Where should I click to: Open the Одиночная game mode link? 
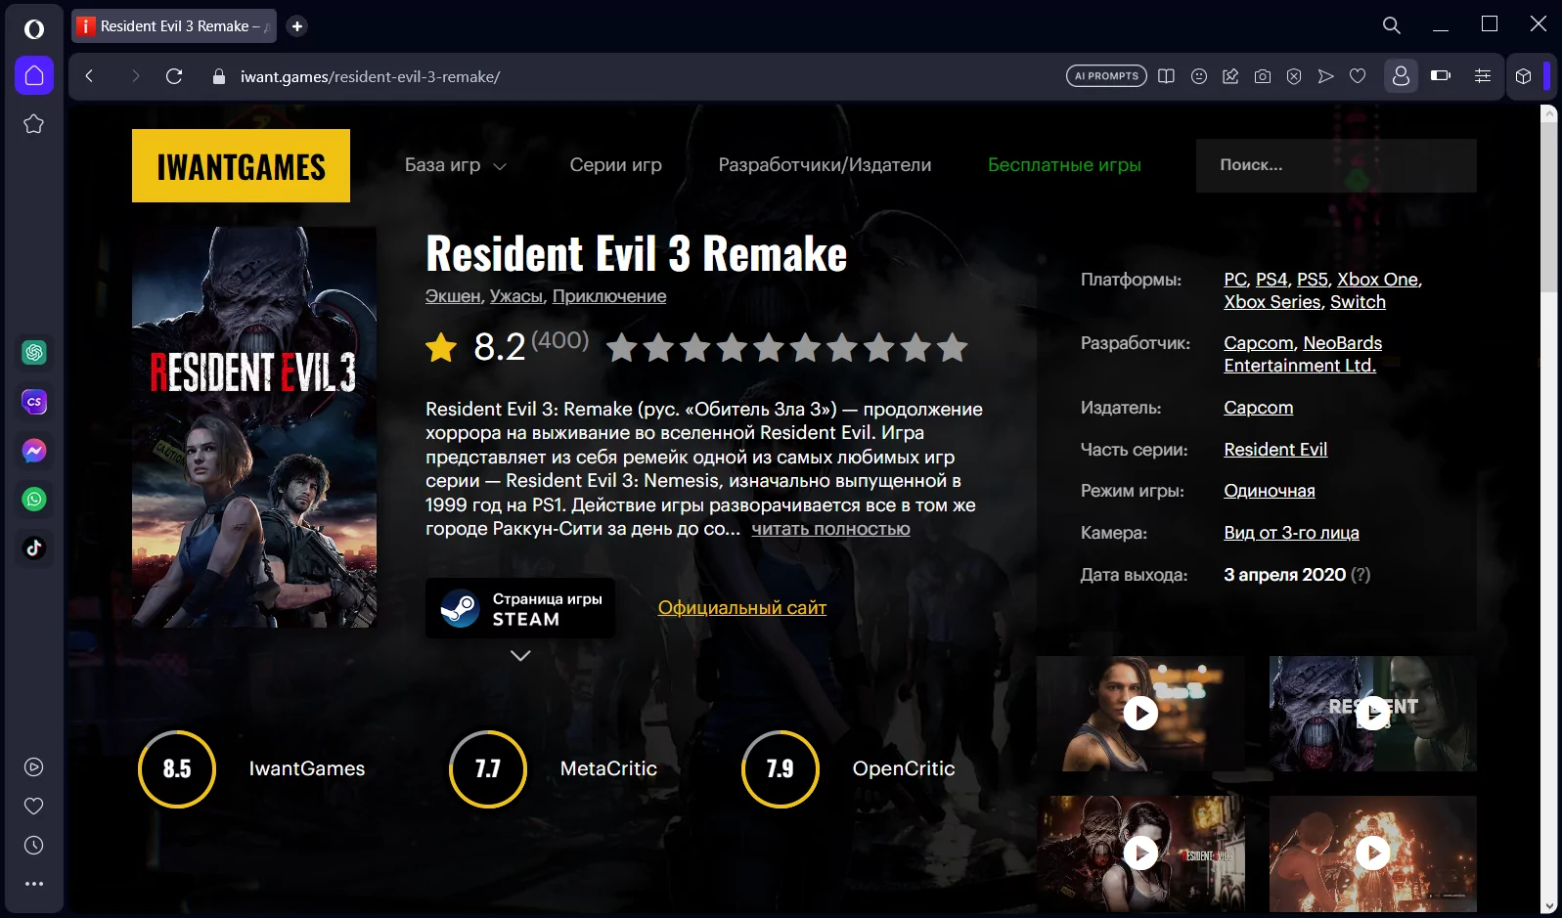pos(1270,491)
